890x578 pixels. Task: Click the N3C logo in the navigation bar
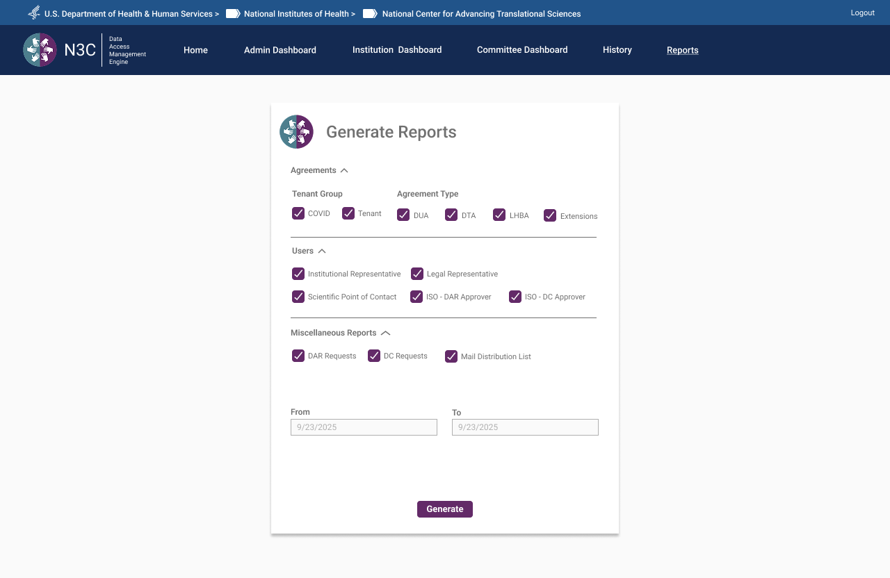coord(40,49)
